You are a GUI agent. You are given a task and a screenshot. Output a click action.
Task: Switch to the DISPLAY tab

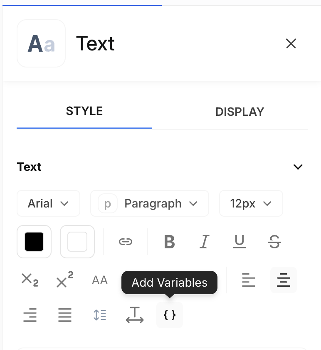240,112
